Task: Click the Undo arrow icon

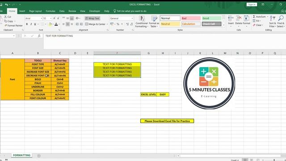Action: [7, 4]
